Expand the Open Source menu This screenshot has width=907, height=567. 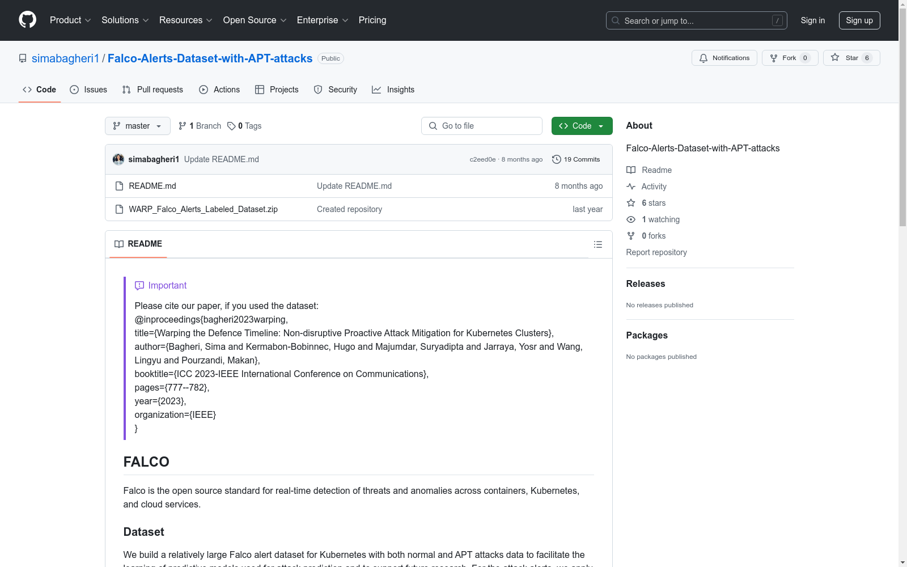(x=255, y=20)
